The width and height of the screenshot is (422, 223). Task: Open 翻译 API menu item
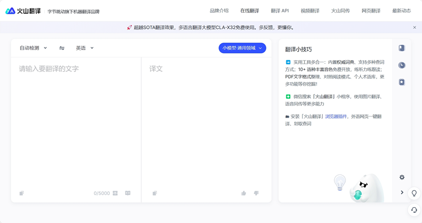tap(280, 11)
